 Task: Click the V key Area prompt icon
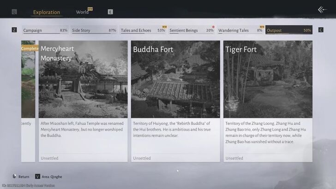[37, 177]
